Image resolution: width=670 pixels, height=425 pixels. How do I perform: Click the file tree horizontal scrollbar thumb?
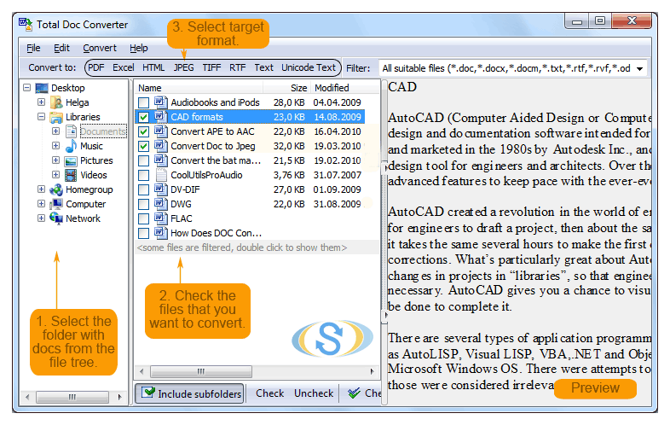point(72,397)
